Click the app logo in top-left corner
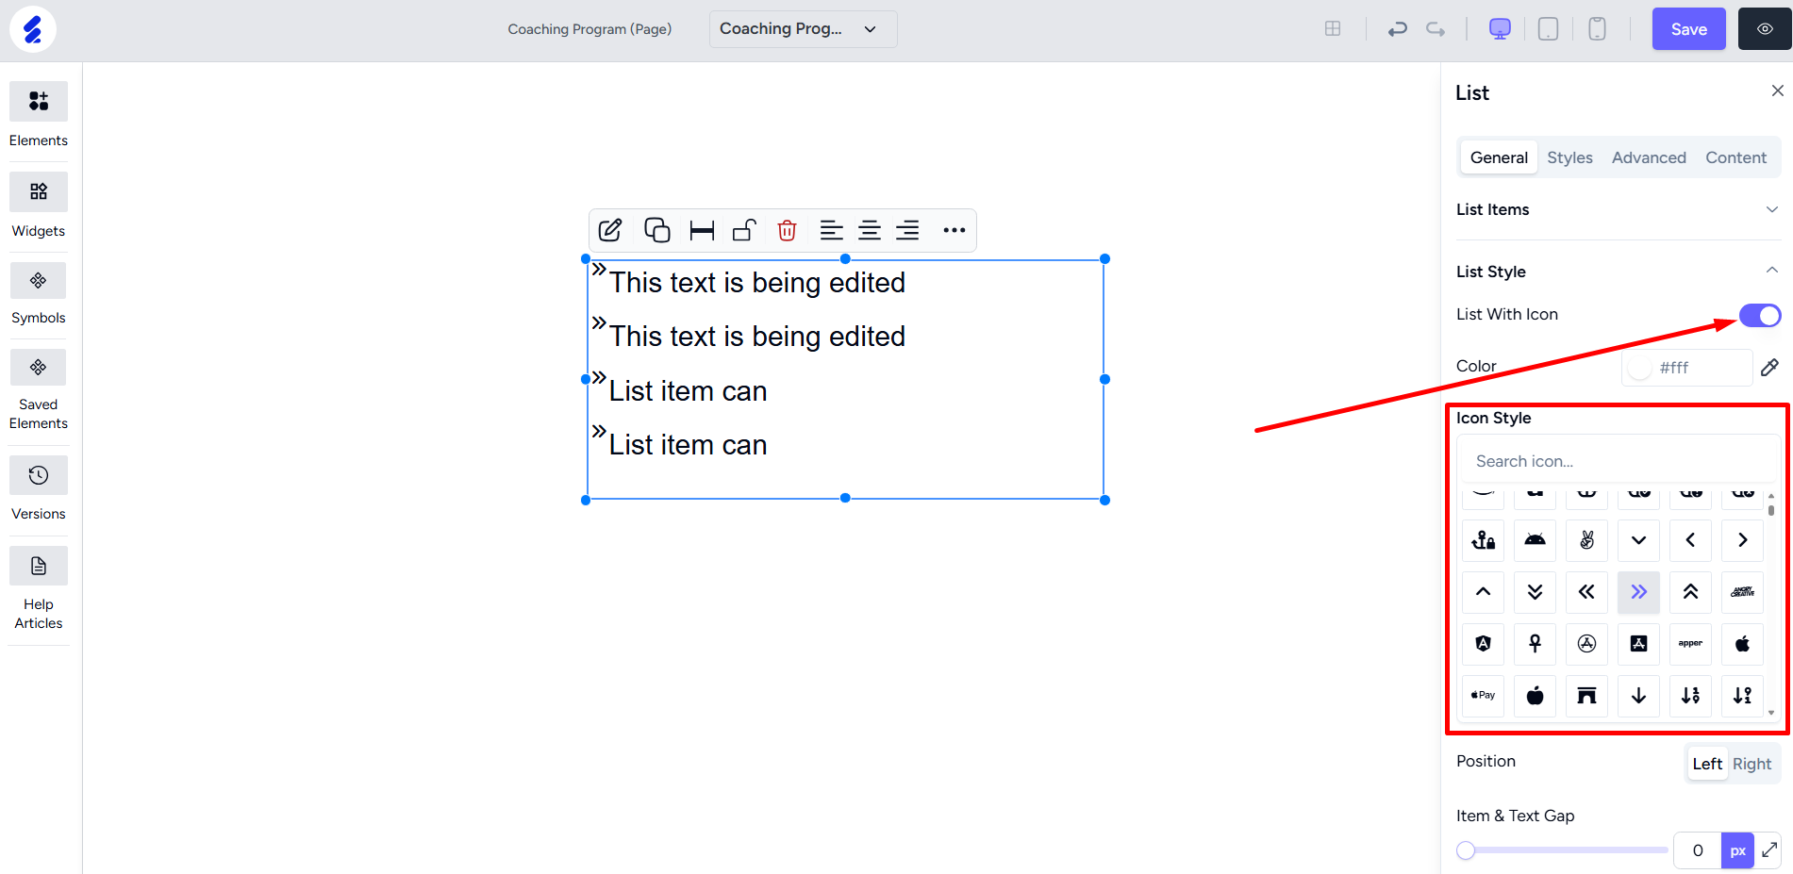 click(33, 29)
